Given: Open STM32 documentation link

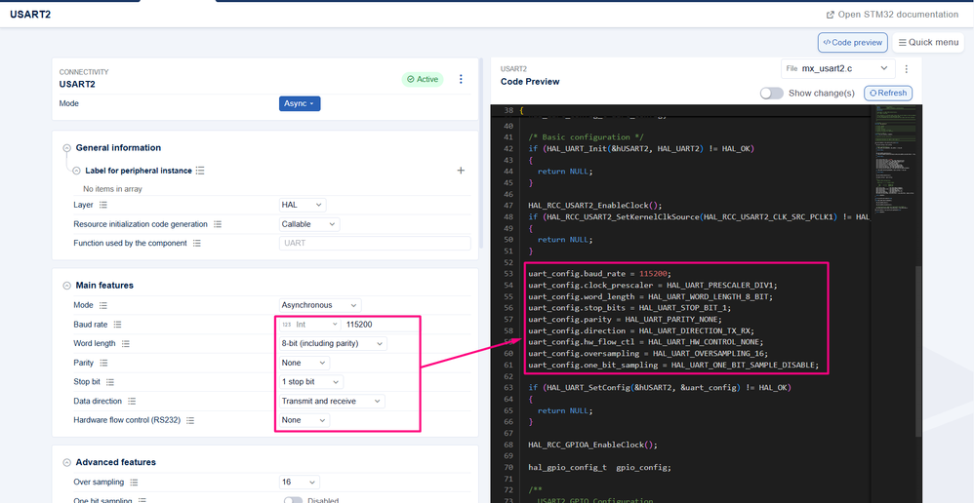Looking at the screenshot, I should point(892,15).
